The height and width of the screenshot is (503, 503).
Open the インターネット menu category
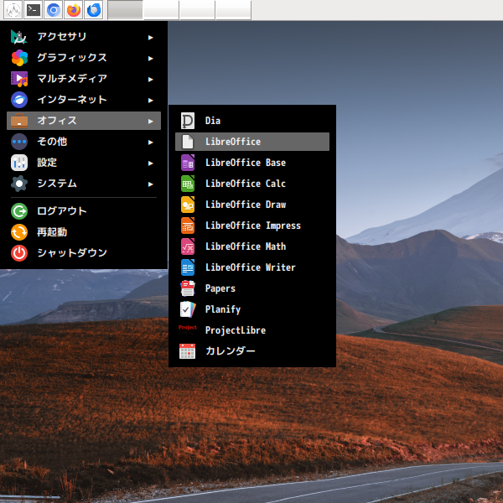click(x=71, y=100)
